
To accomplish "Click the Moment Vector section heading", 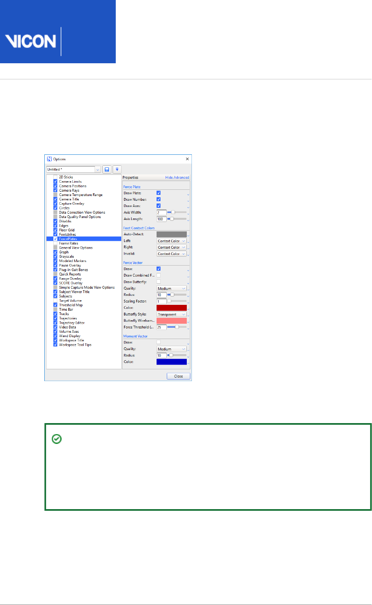I will [135, 336].
